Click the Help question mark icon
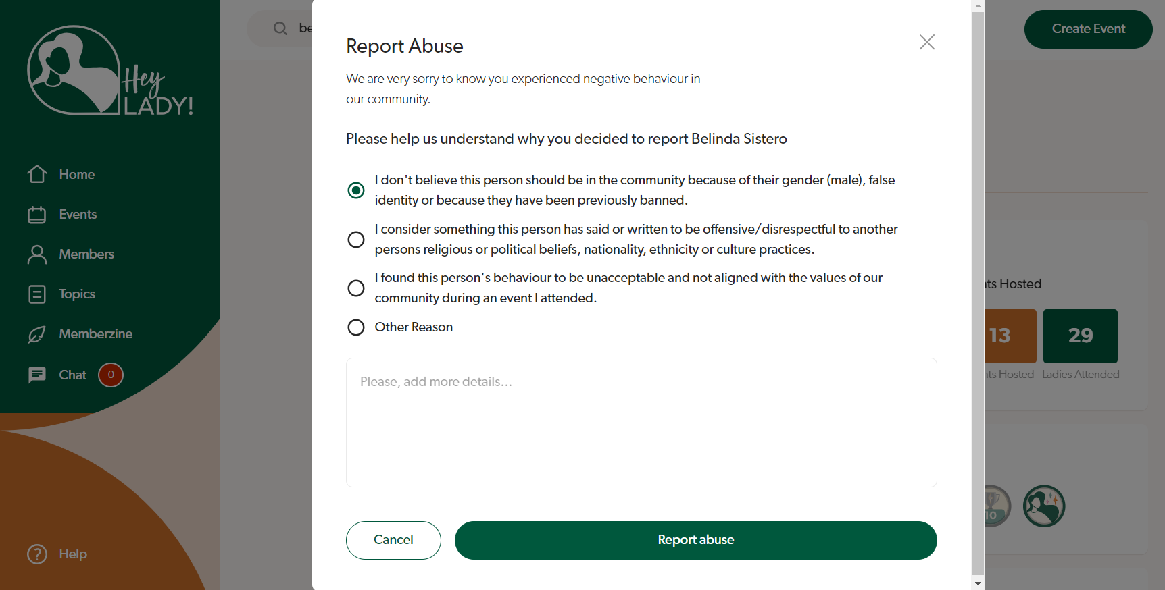The image size is (1165, 590). point(37,554)
